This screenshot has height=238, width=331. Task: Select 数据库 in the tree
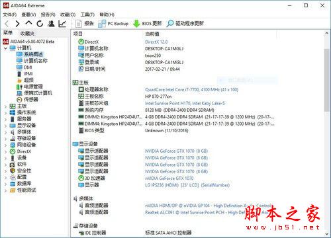21,184
